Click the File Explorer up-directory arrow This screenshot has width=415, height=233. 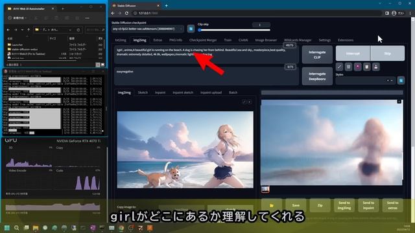29,30
